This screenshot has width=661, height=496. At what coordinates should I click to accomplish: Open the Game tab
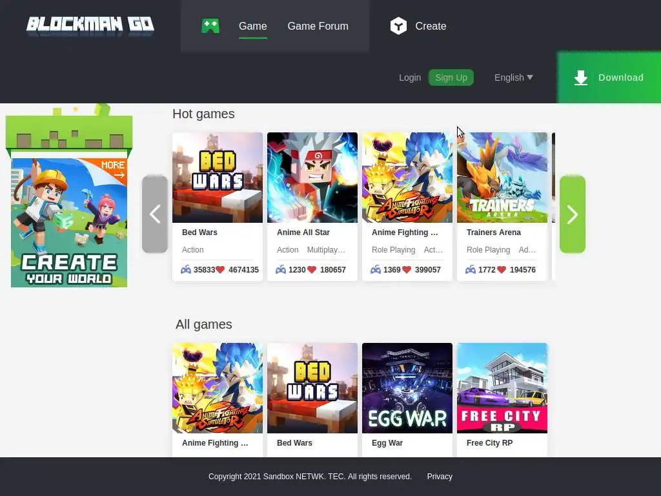pos(252,26)
